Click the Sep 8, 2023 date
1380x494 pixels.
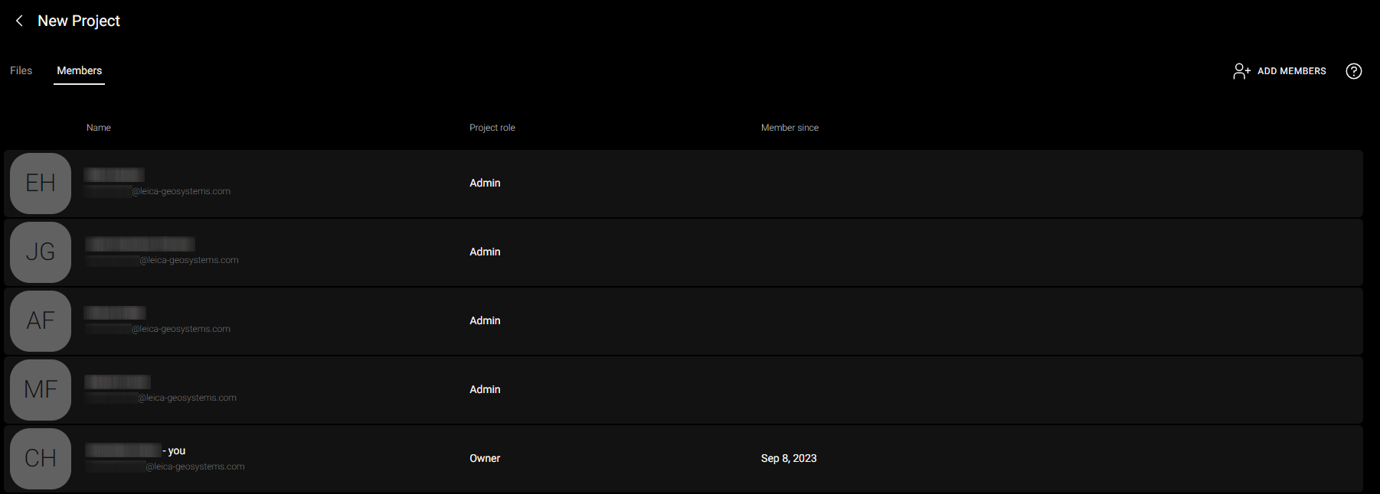[789, 458]
